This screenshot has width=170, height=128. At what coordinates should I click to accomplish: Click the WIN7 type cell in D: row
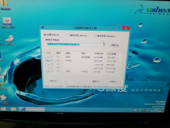click(69, 61)
